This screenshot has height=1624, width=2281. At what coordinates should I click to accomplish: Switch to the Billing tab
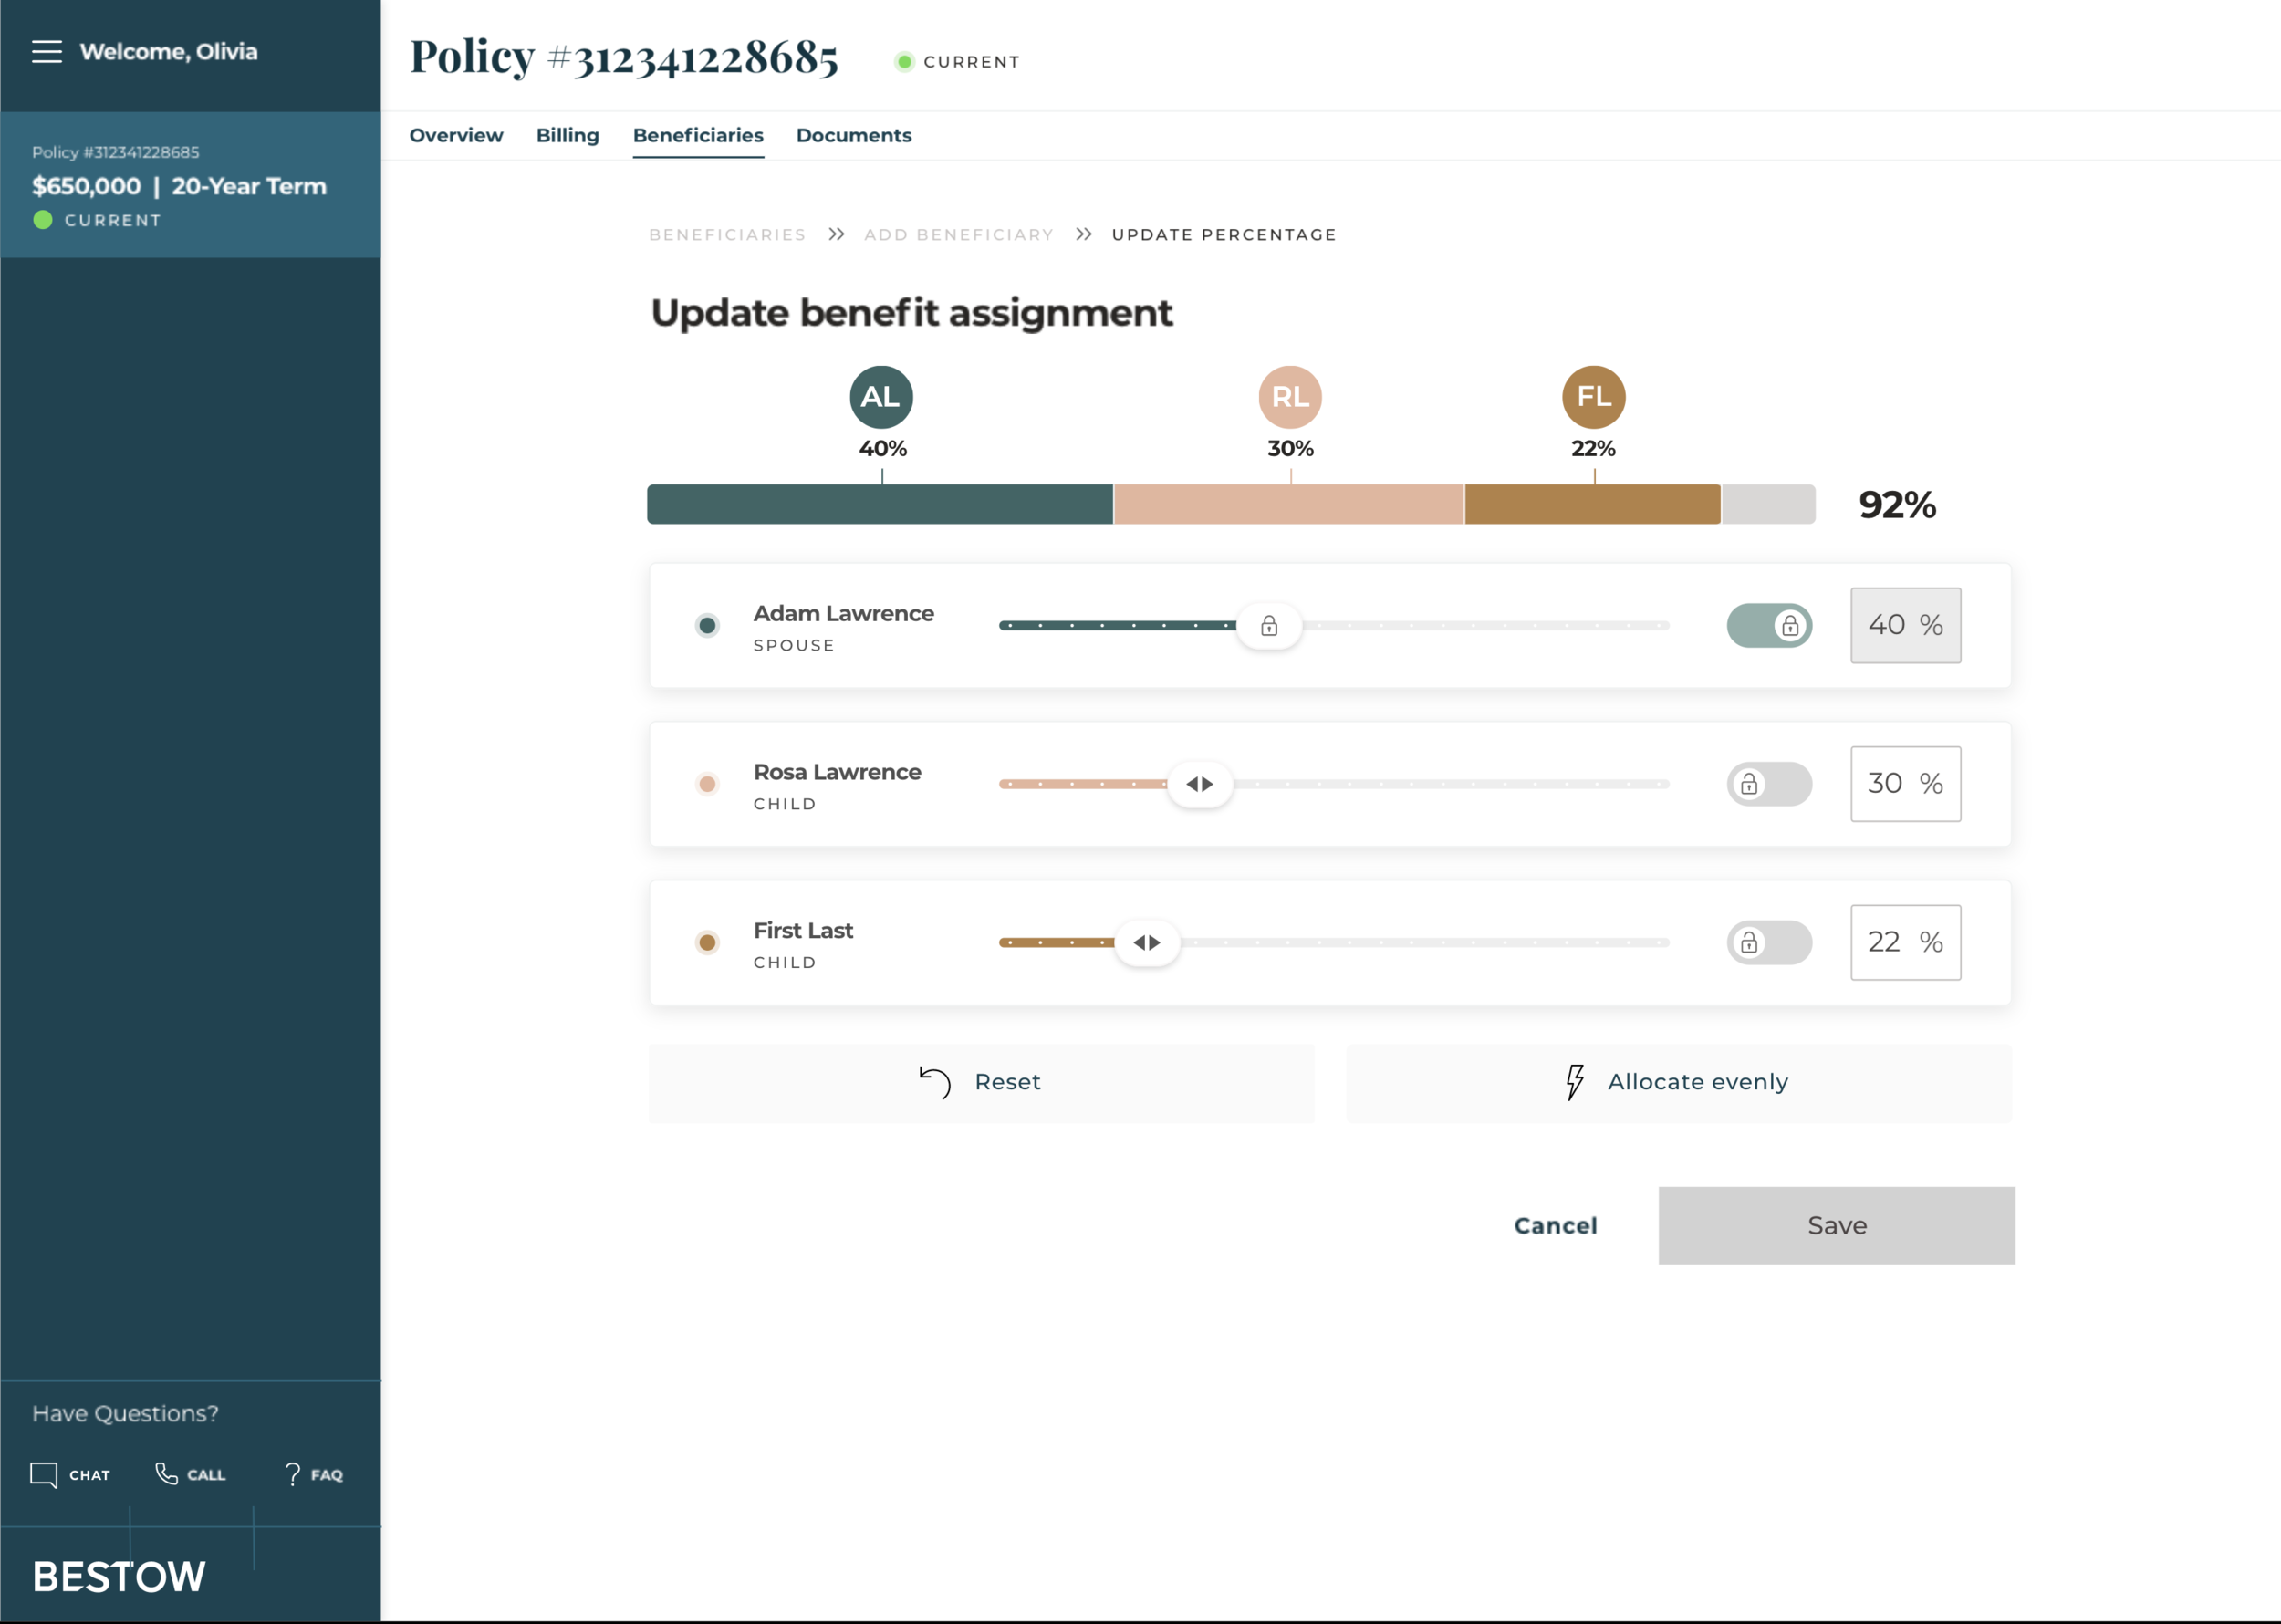(567, 136)
